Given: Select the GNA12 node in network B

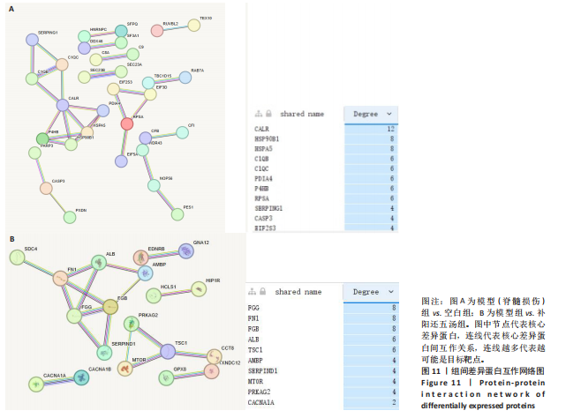Looking at the screenshot, I should (186, 251).
